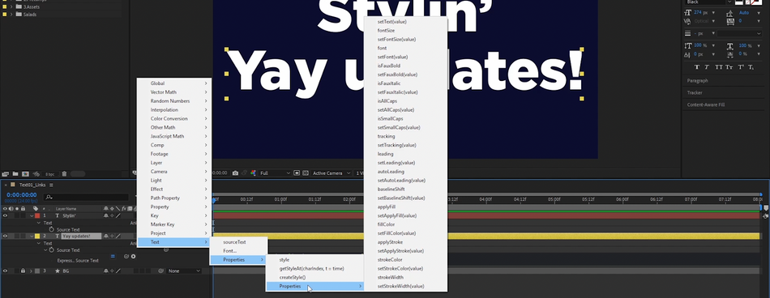Click the faux bold T icon

click(697, 66)
